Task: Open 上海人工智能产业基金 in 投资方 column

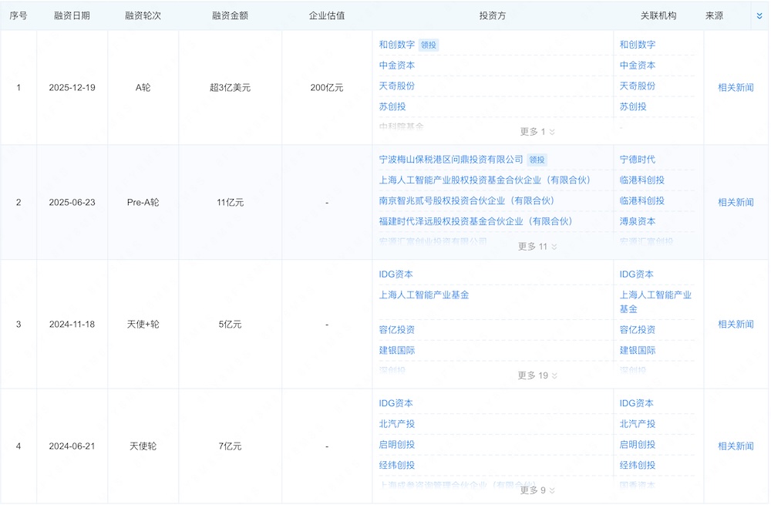Action: pos(424,295)
